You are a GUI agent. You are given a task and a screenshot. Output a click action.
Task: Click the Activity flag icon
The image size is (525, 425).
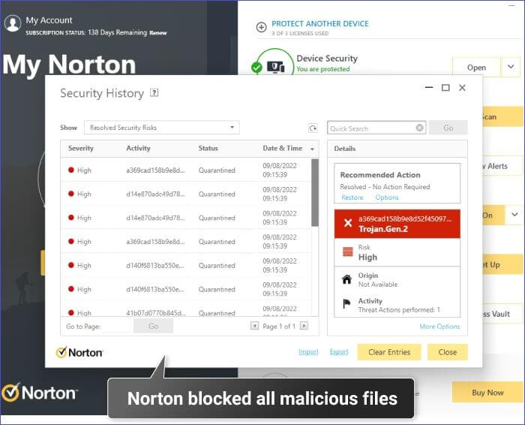[x=346, y=303]
